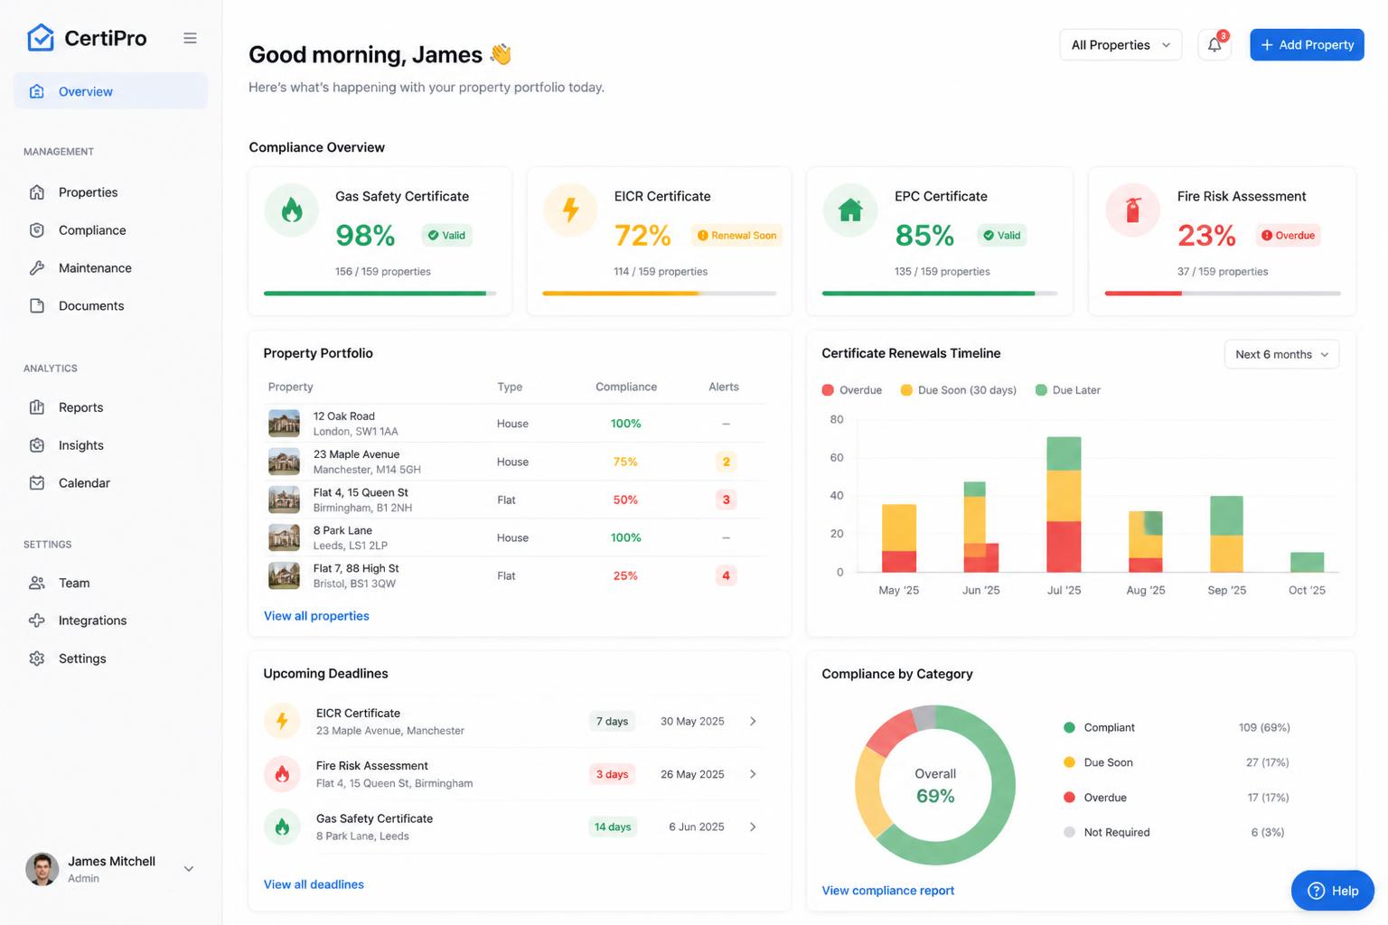Toggle Overdue legend in category chart
This screenshot has width=1388, height=925.
(x=1095, y=798)
